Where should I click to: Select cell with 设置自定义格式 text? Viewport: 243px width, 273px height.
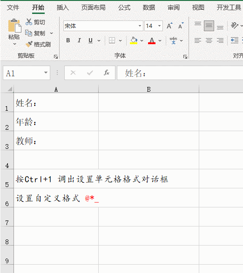click(56, 198)
